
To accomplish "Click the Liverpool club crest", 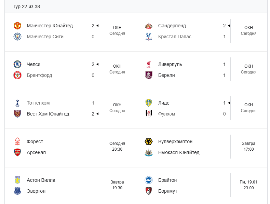I will point(148,64).
